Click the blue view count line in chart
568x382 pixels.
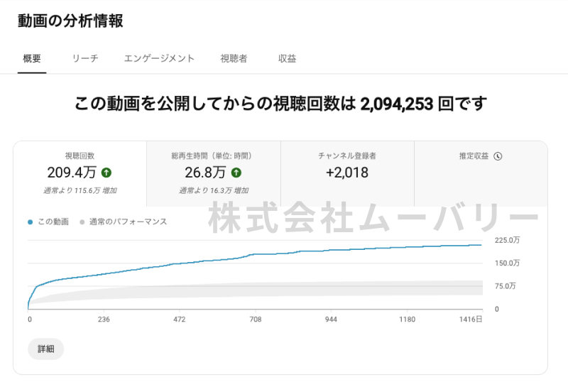click(213, 261)
